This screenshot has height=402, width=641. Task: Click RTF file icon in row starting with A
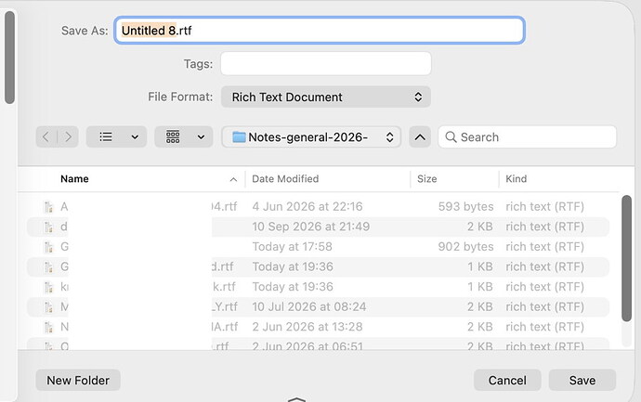coord(48,207)
